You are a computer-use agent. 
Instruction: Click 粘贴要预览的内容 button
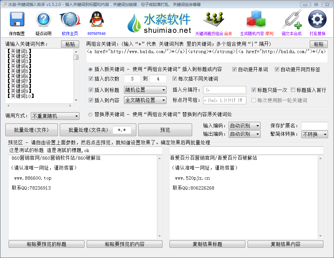click(125, 244)
